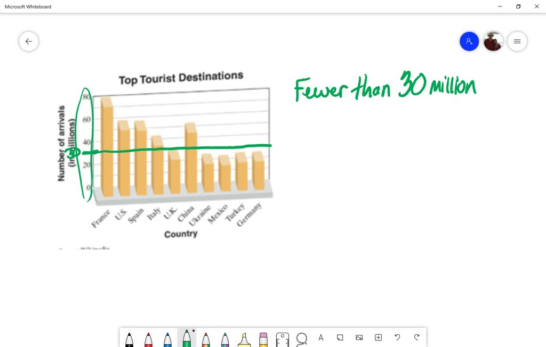The image size is (546, 347).
Task: Enable the lasso selection tool
Action: (301, 339)
